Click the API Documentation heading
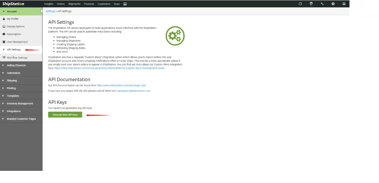This screenshot has height=183, width=379. click(x=69, y=80)
